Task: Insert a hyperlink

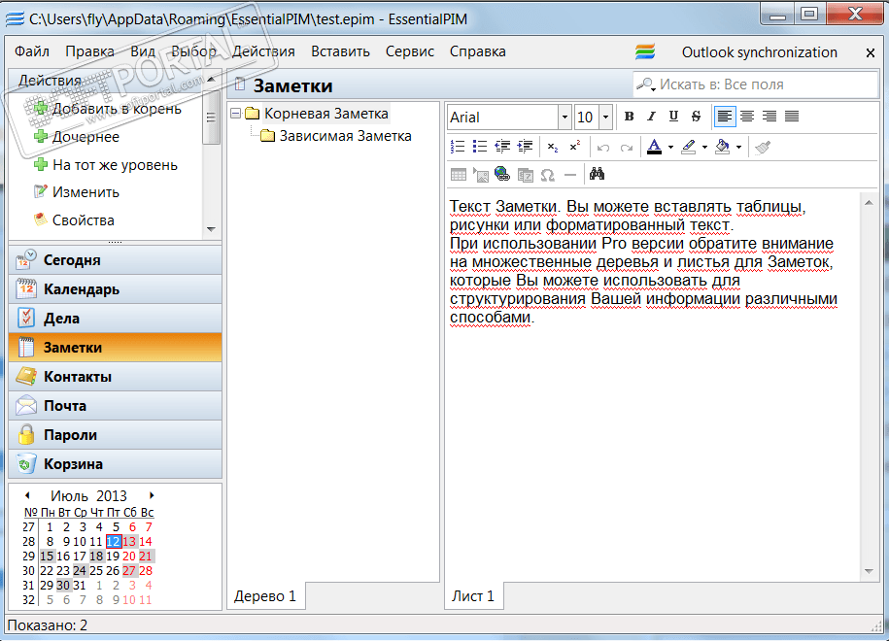Action: [x=502, y=174]
